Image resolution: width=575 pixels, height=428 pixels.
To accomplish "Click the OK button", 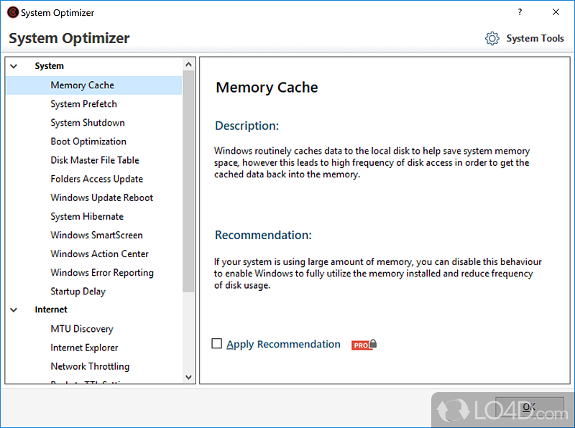I will tap(529, 407).
